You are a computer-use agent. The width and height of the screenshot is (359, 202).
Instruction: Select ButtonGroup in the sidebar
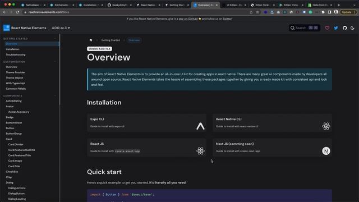(13, 134)
